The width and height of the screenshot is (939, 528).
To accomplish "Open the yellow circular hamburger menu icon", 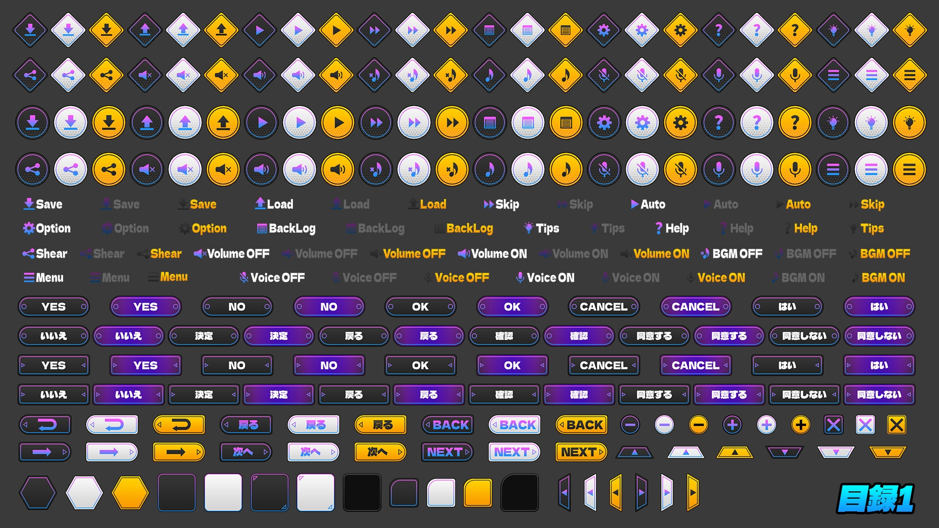I will pos(909,169).
